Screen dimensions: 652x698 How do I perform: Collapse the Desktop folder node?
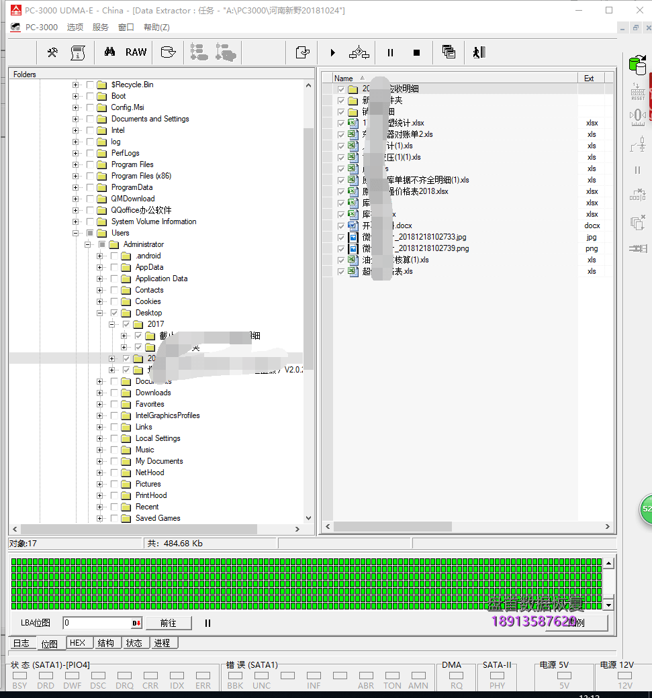(100, 313)
